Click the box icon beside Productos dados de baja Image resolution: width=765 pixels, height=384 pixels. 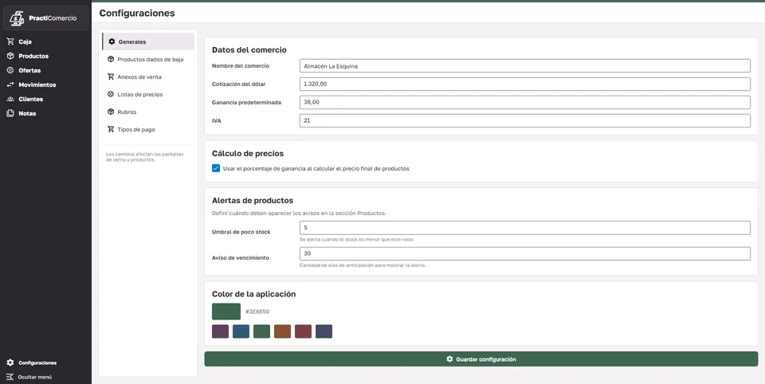(x=111, y=59)
